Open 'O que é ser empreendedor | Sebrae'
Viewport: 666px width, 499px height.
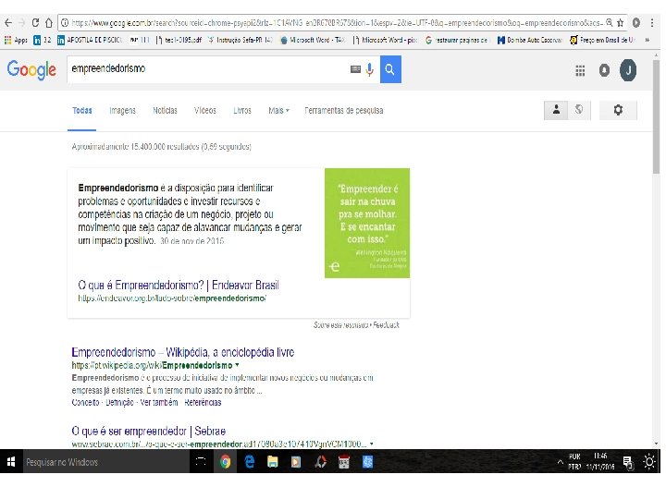(148, 432)
